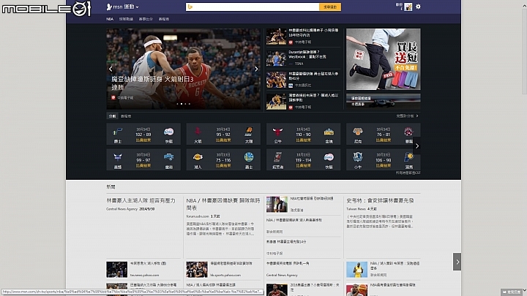The width and height of the screenshot is (527, 296).
Task: Click the 119 - 114 game score
Action: [x=303, y=160]
